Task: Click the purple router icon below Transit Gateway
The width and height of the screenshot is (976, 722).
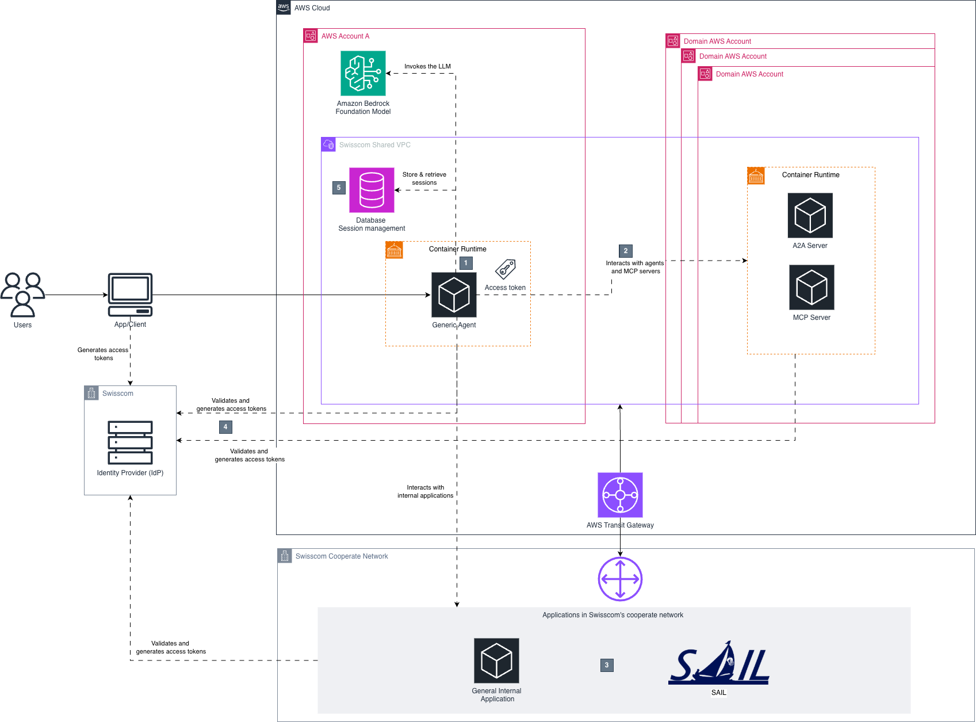Action: tap(619, 579)
